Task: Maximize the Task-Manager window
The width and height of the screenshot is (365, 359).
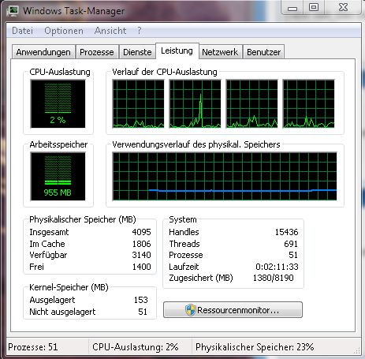Action: [314, 7]
